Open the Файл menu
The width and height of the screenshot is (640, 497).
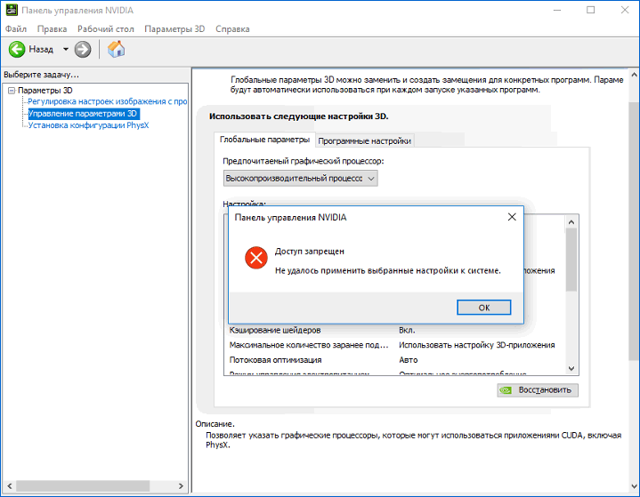pos(15,28)
